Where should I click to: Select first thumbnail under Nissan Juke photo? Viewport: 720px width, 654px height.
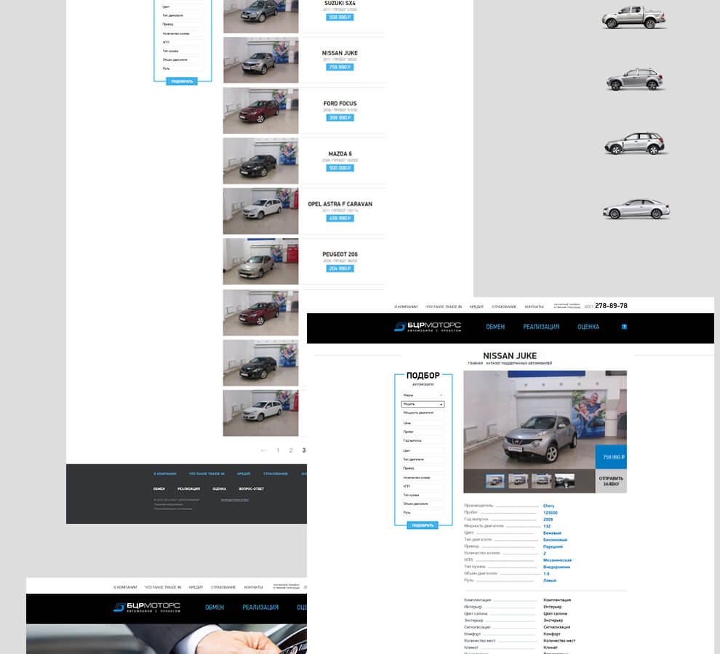(495, 480)
